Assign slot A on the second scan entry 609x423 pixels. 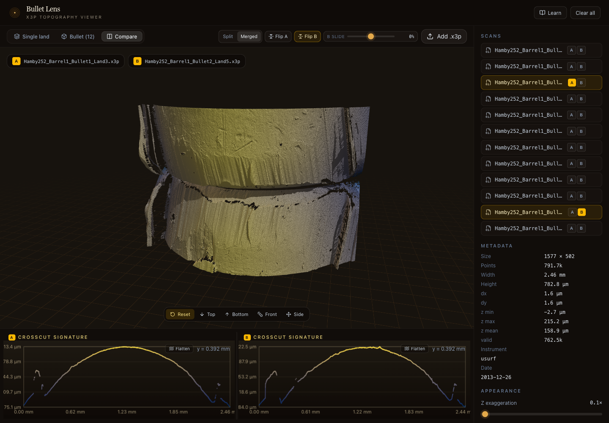point(571,66)
